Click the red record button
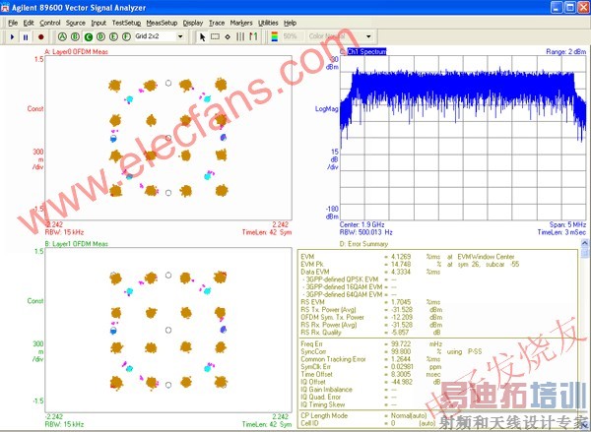 click(x=40, y=37)
